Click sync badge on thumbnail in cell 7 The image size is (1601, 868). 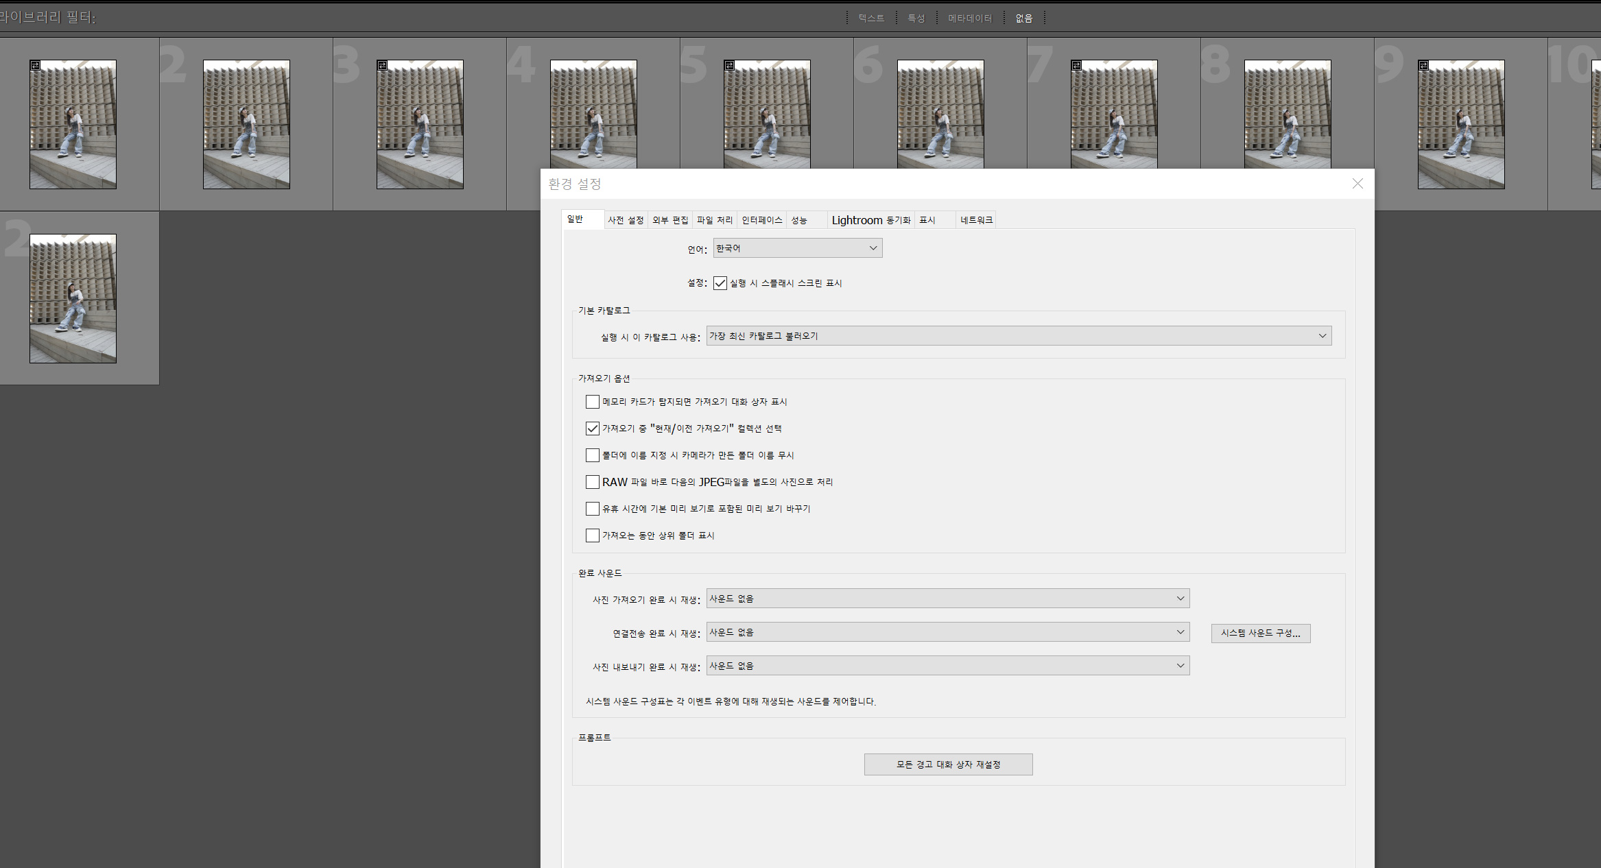point(1076,65)
